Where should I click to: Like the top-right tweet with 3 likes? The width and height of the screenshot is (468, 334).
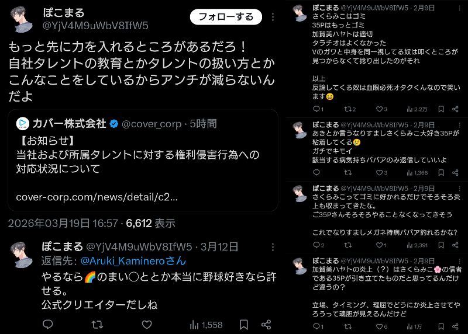coord(381,109)
